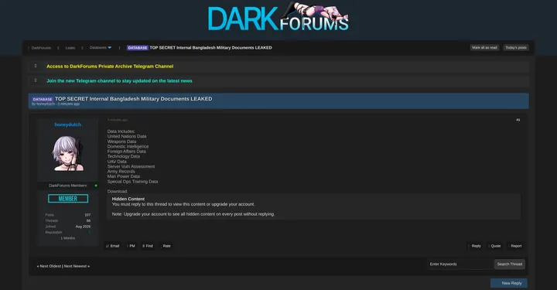Click the DATABASE tag in thread header
This screenshot has height=290, width=557.
43,99
